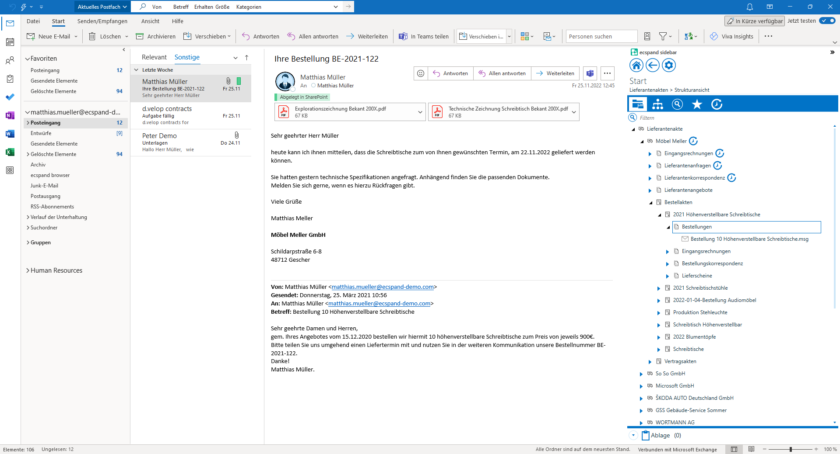The height and width of the screenshot is (454, 840).
Task: Launch Word from left rail
Action: [10, 134]
